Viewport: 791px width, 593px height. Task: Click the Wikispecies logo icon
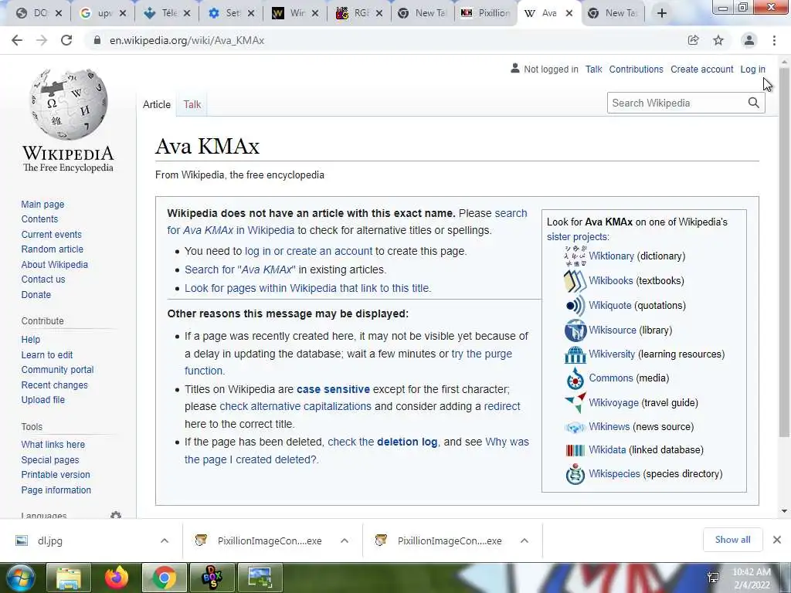pos(575,474)
